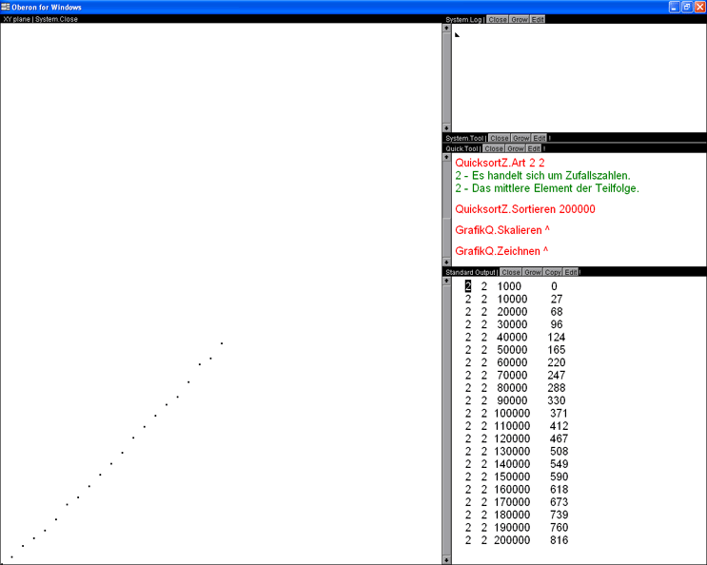Viewport: 707px width, 565px height.
Task: Click Edit on the Quick.Tool title bar
Action: (534, 148)
